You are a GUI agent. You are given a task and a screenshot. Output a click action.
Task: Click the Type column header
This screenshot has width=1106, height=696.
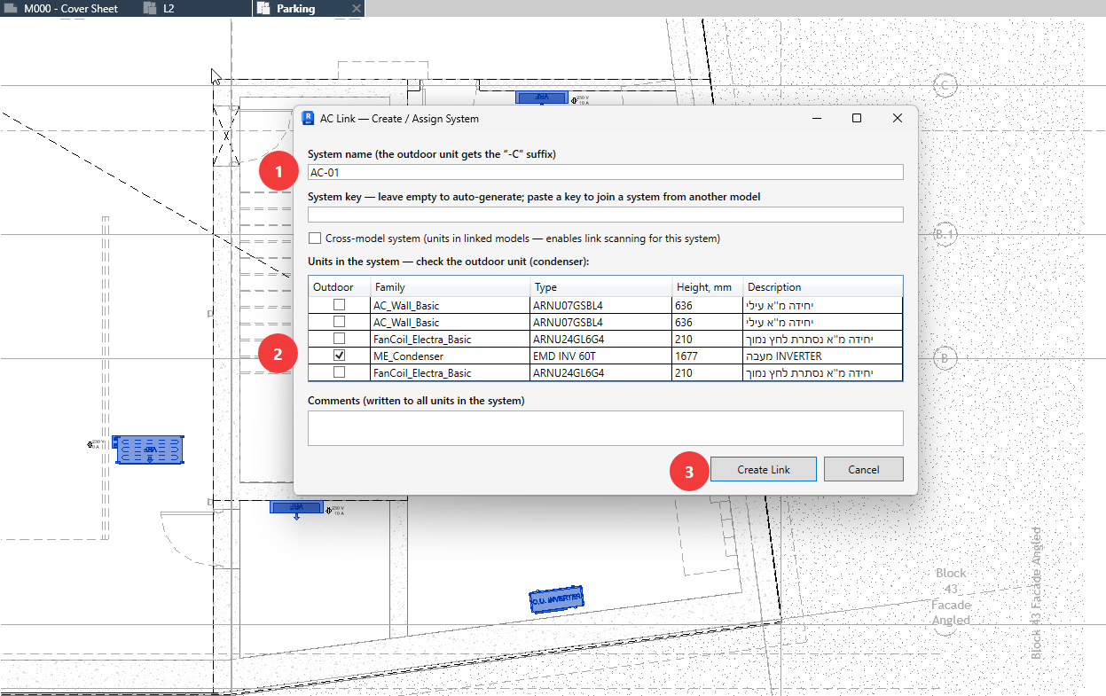pyautogui.click(x=600, y=286)
